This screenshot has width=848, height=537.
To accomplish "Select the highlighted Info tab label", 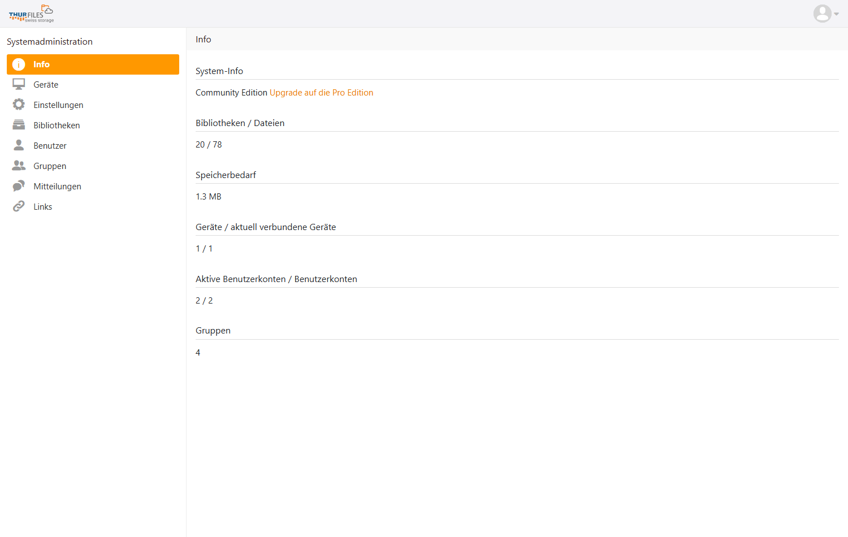I will click(x=41, y=64).
